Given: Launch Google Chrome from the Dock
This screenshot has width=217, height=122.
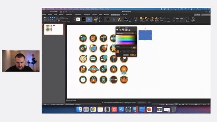Looking at the screenshot, I should [x=93, y=109].
